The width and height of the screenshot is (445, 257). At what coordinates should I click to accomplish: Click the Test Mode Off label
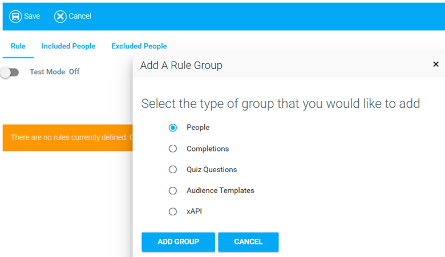click(55, 72)
